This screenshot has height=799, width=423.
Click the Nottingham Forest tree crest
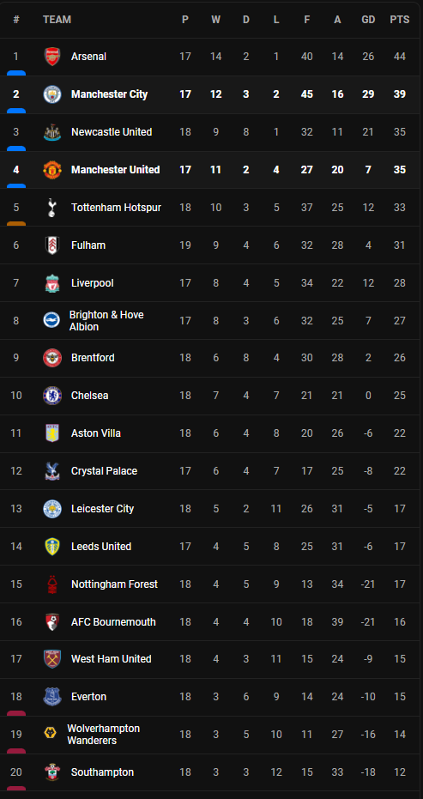click(52, 584)
